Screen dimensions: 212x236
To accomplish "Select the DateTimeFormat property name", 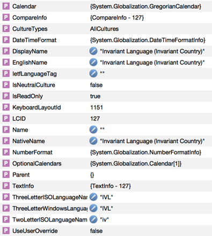I will tap(34, 40).
